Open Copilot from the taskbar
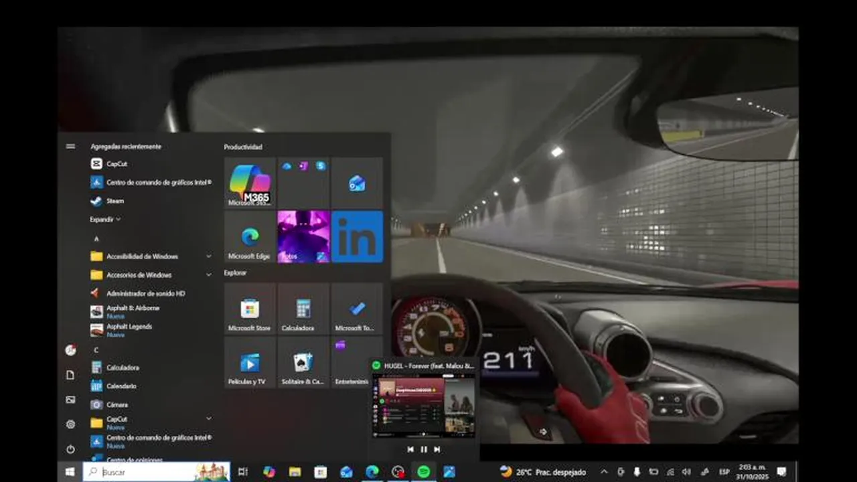 tap(269, 472)
